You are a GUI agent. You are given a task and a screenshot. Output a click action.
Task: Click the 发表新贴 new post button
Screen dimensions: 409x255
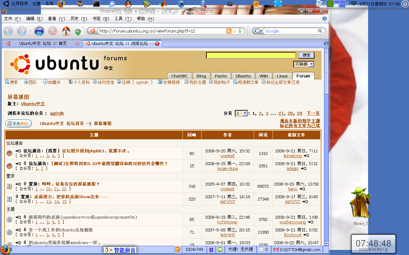[x=19, y=123]
